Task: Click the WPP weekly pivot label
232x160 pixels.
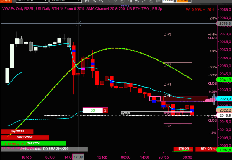Action: pyautogui.click(x=125, y=114)
